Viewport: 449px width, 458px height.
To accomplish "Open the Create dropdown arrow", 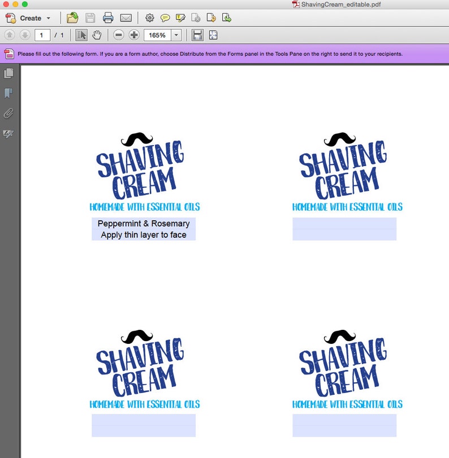I will coord(48,18).
